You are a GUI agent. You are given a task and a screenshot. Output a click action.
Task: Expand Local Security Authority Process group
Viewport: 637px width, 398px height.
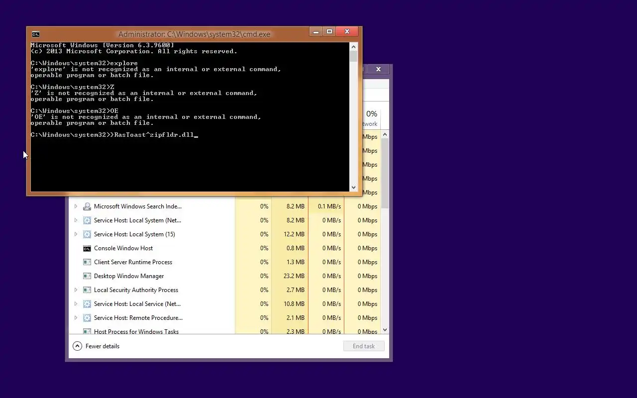(x=76, y=290)
